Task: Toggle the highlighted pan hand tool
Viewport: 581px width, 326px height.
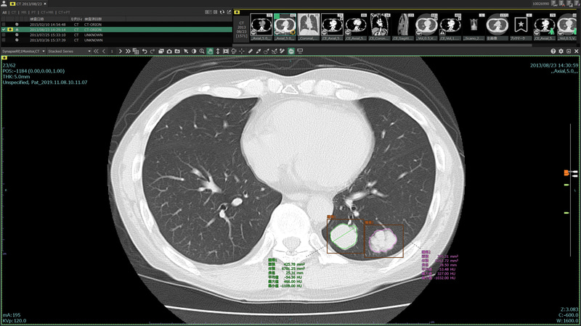Action: [210, 51]
